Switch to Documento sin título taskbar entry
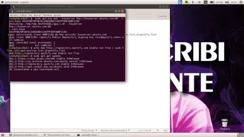Screen dimensions: 244x137 pos(58,135)
